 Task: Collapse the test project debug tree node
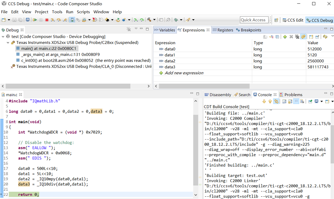(3, 36)
